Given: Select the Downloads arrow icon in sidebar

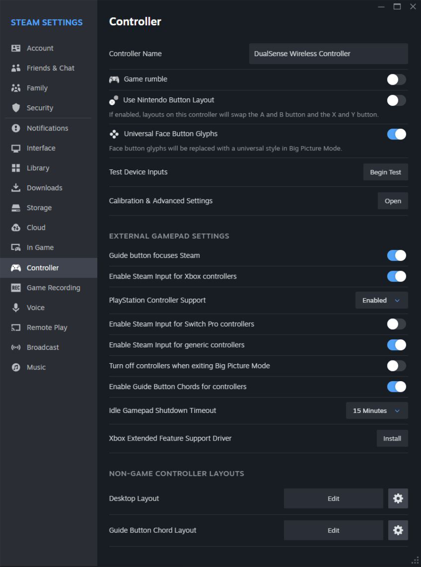Looking at the screenshot, I should (x=16, y=188).
